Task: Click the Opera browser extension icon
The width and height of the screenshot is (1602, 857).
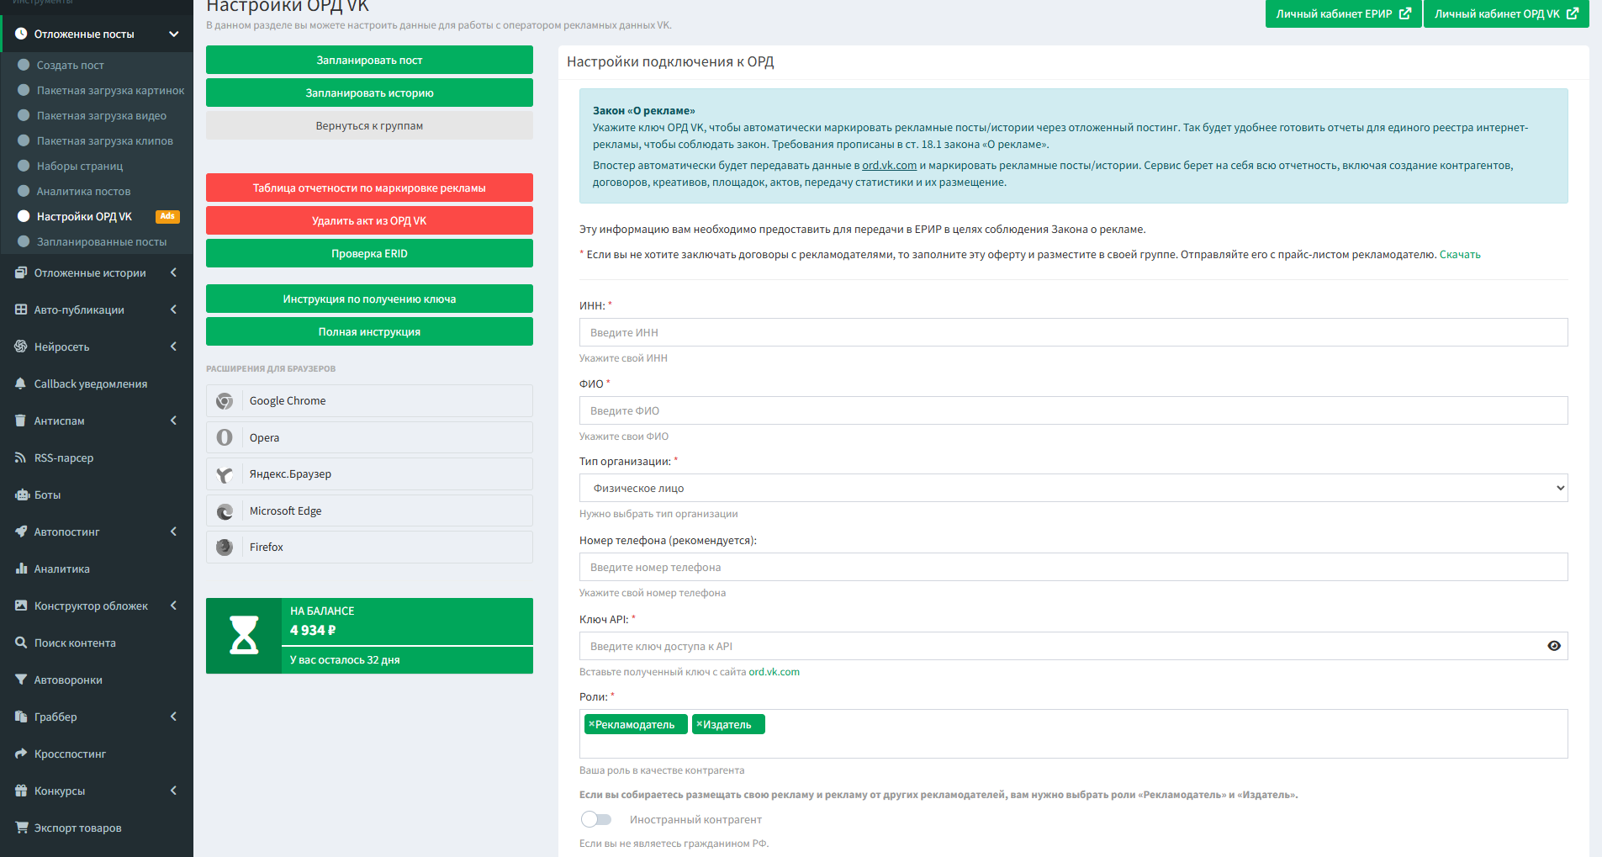Action: pyautogui.click(x=225, y=437)
